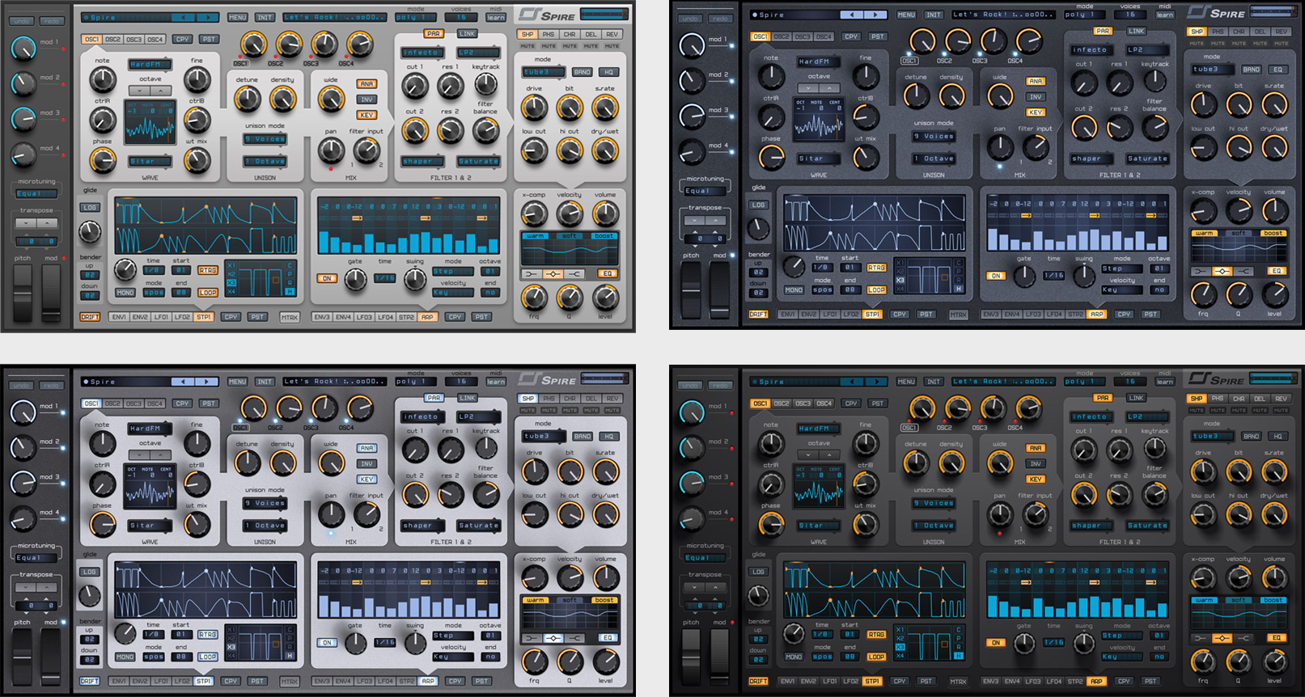This screenshot has width=1305, height=697.
Task: Open LFO3 tab in bottom-left white skin
Action: pos(364,681)
